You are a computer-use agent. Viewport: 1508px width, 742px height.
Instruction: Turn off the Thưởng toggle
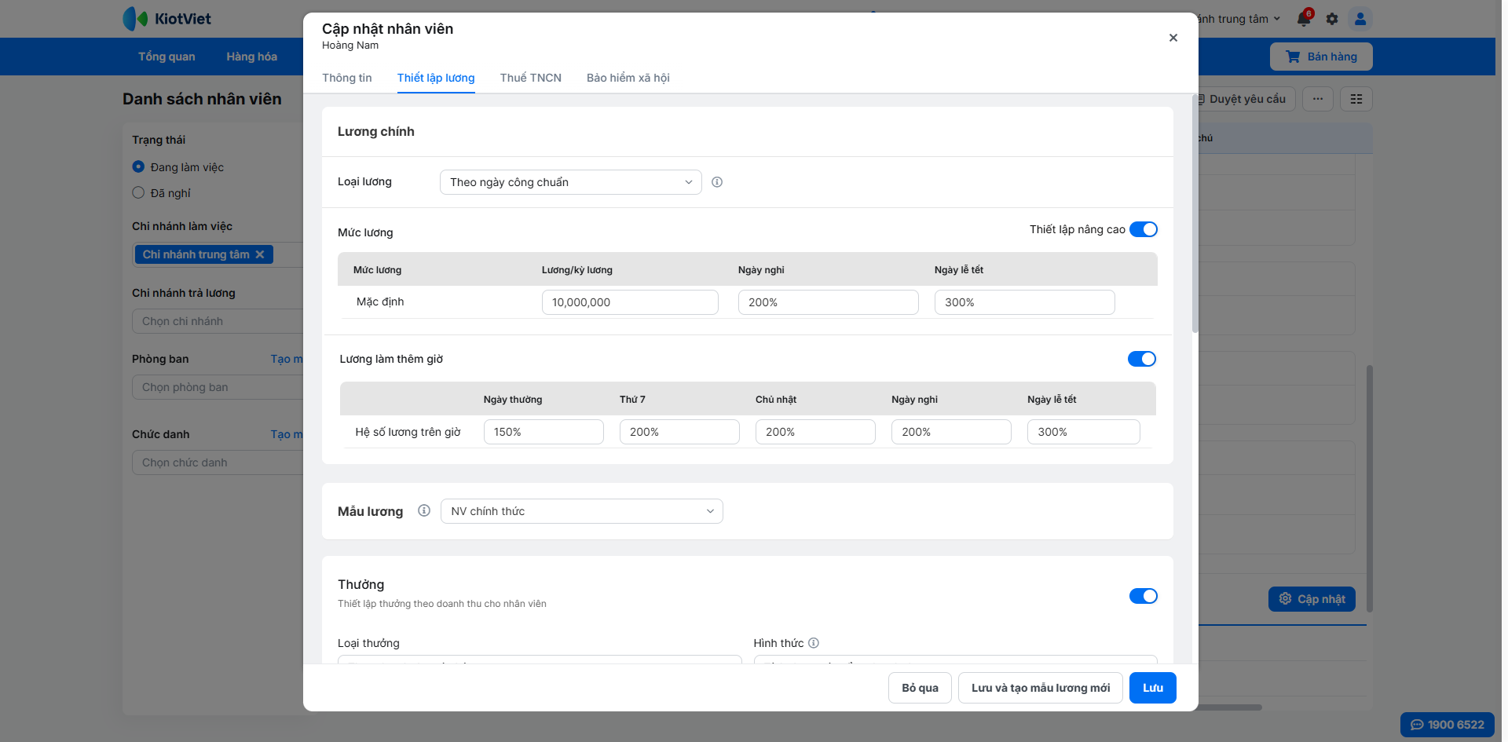[1144, 596]
